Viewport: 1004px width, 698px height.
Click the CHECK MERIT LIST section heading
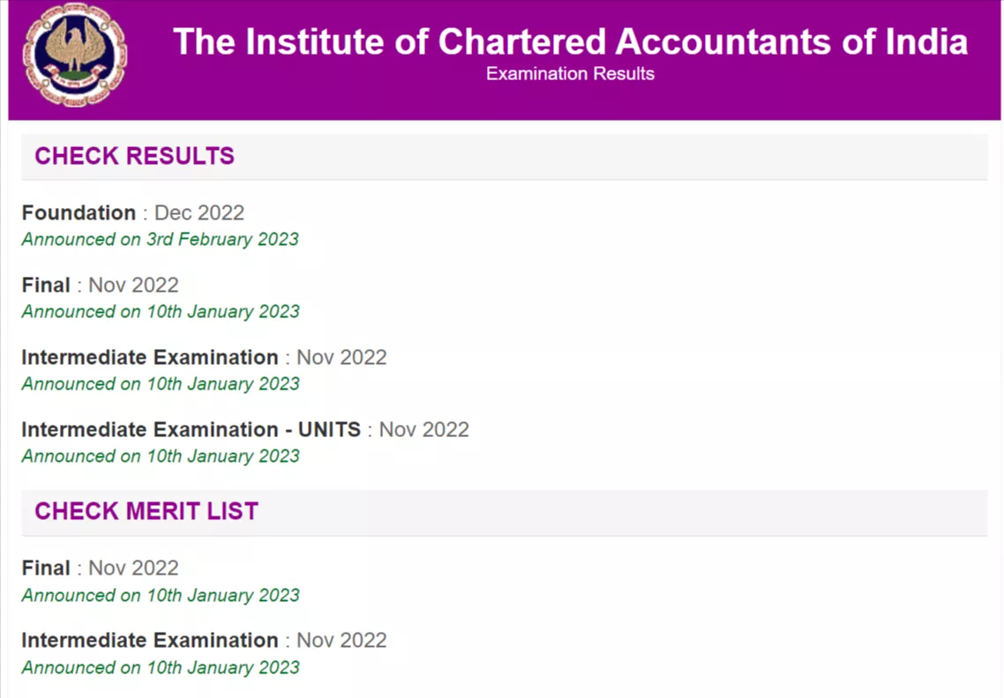point(146,512)
